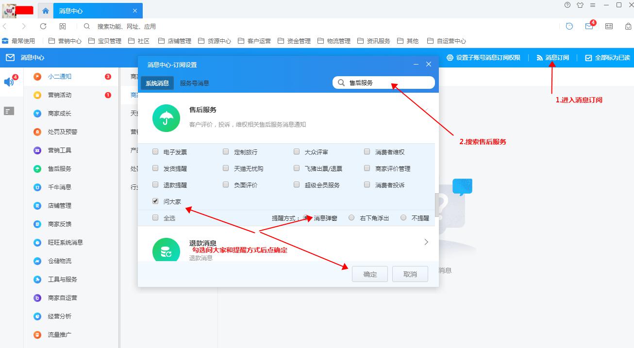Select the 商家反馈 sidebar icon
The image size is (634, 348).
tap(37, 224)
